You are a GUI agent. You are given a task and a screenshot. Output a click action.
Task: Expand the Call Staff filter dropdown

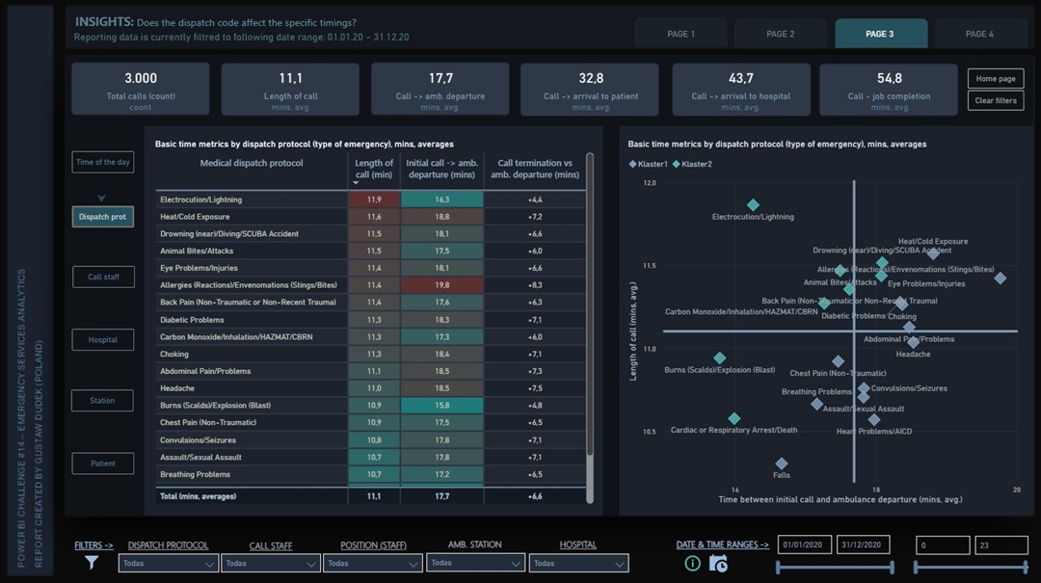pyautogui.click(x=271, y=563)
